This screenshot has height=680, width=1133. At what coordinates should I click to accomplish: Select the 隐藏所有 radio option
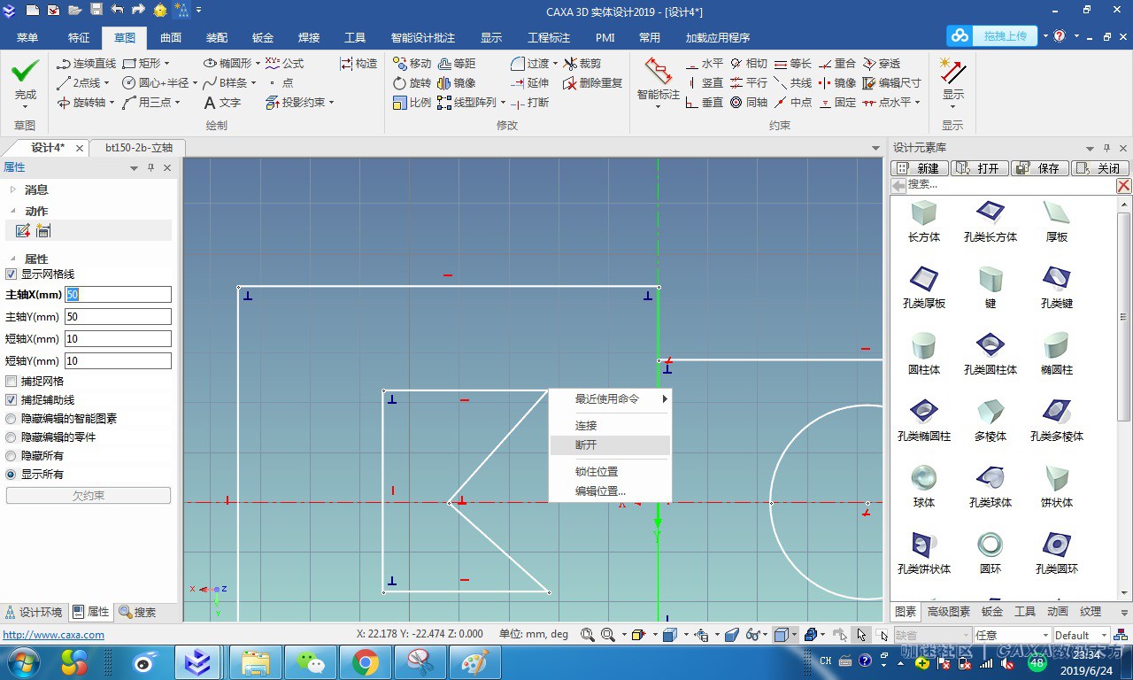pos(12,456)
